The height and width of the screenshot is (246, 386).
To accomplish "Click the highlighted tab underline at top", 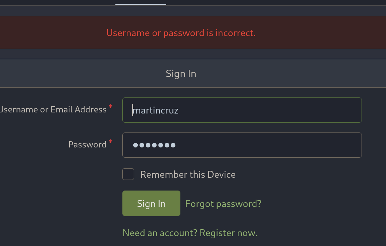I will click(x=141, y=4).
